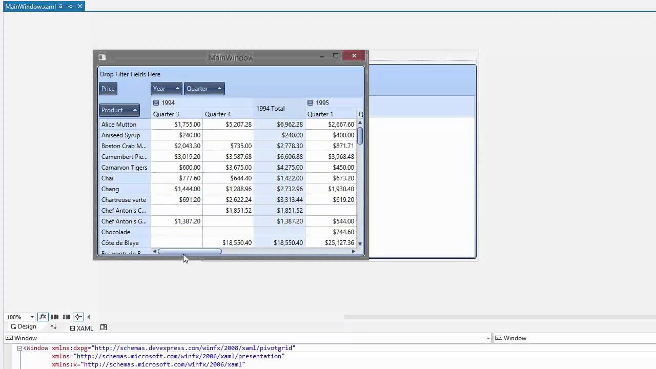Select the 'Carnarvon Tigers' row header
656x369 pixels.
coord(125,168)
